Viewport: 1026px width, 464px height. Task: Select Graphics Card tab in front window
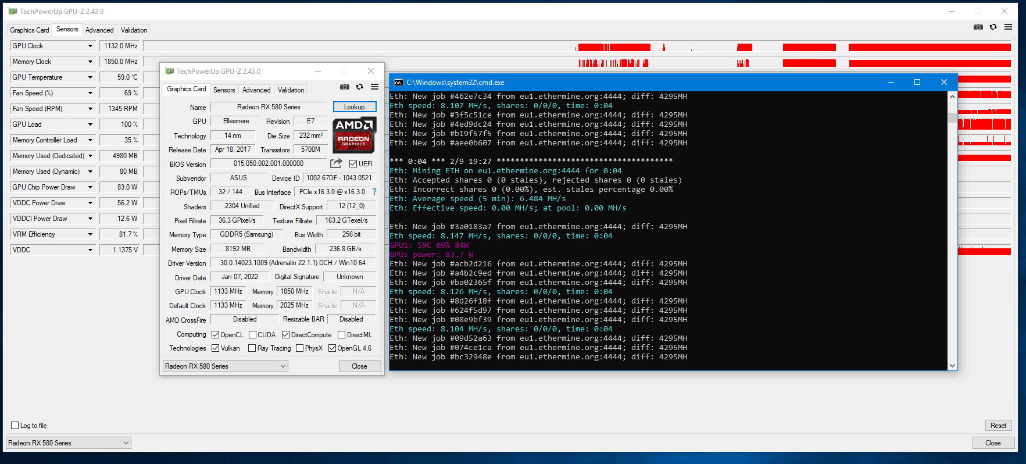click(x=187, y=89)
